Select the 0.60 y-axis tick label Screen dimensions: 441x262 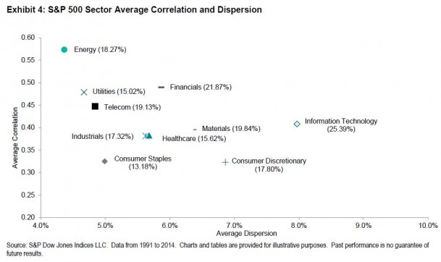tap(28, 38)
